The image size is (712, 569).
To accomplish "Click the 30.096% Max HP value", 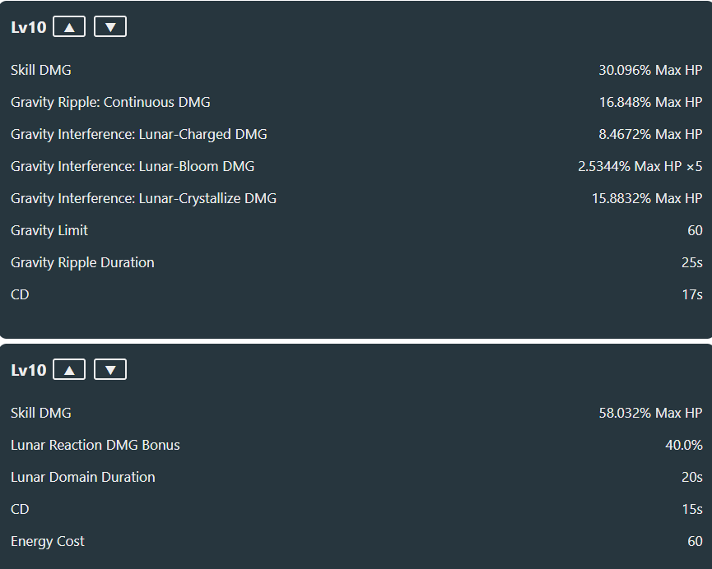I will tap(650, 70).
